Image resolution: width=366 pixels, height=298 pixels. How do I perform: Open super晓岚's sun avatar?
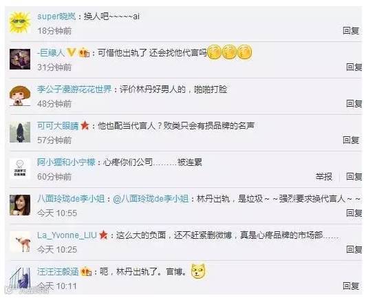20,23
